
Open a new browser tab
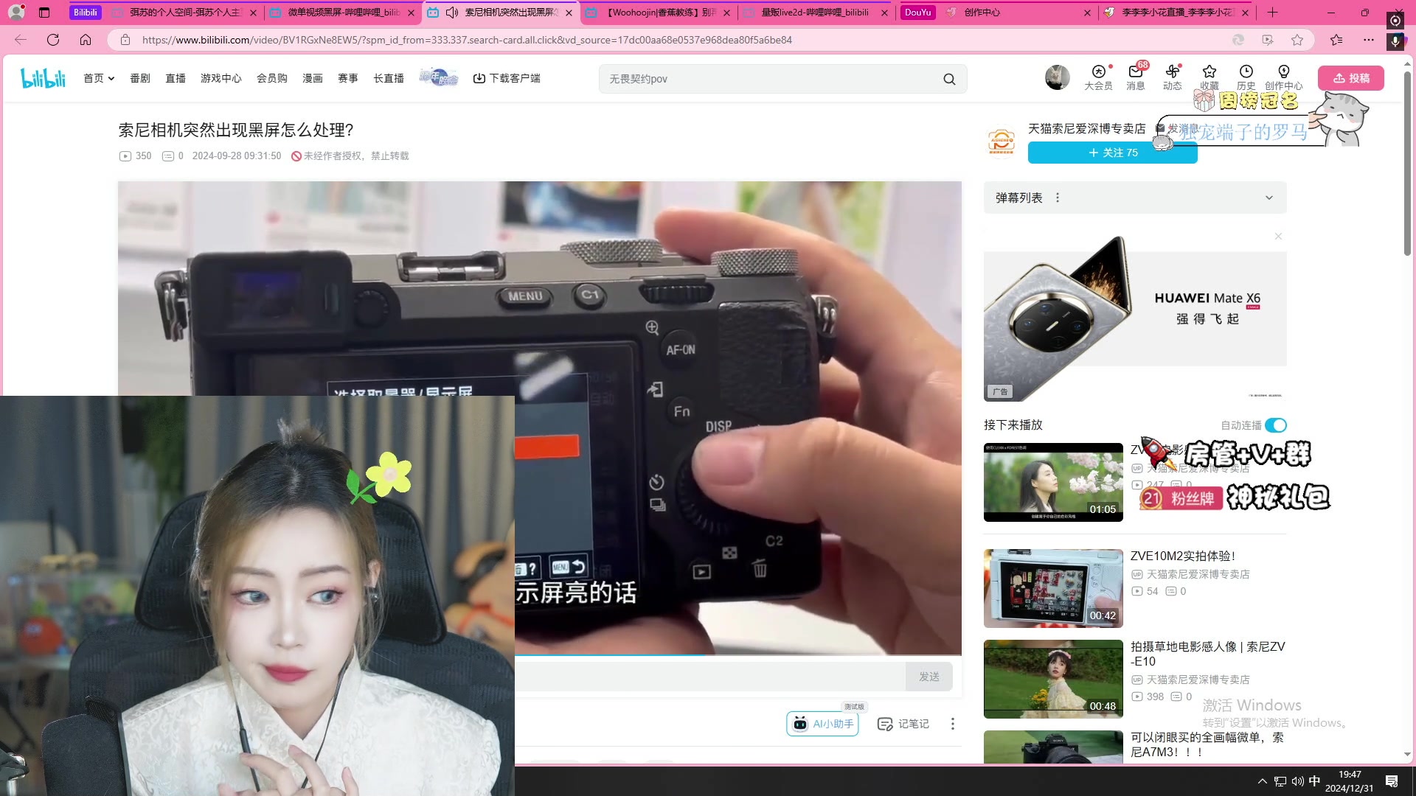(x=1272, y=13)
